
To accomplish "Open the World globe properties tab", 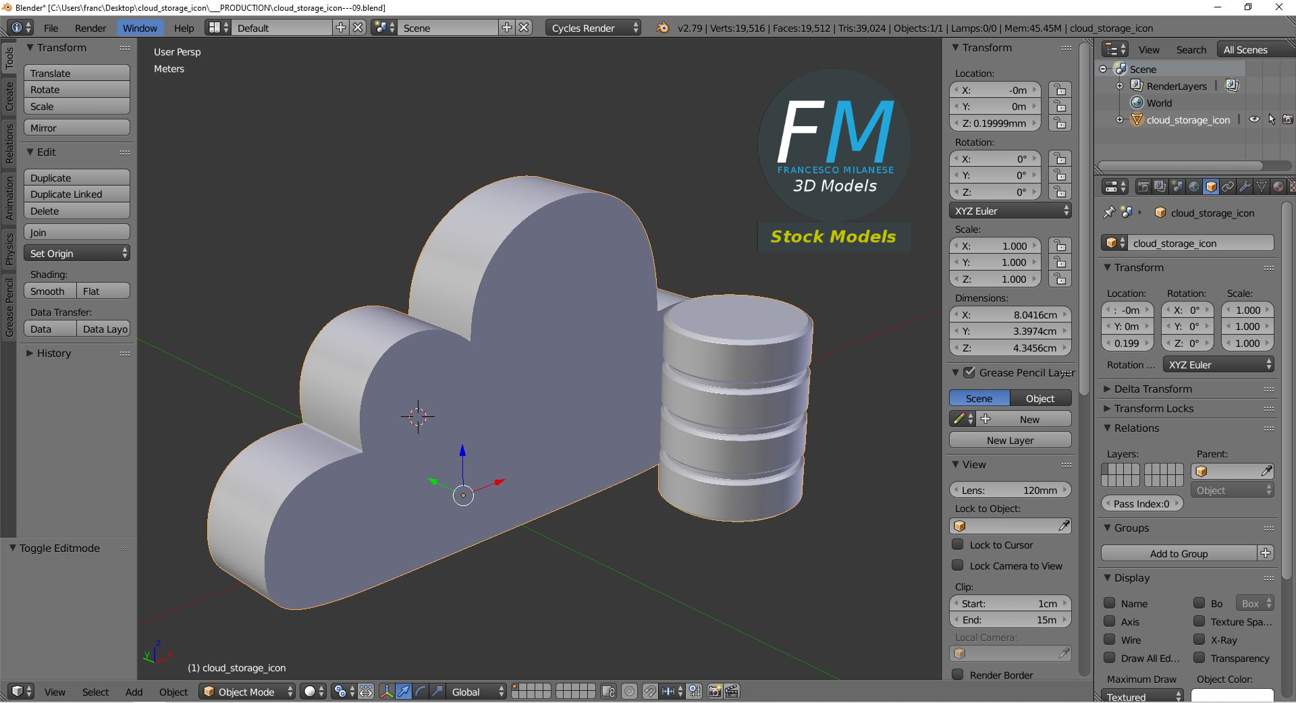I will coord(1194,187).
